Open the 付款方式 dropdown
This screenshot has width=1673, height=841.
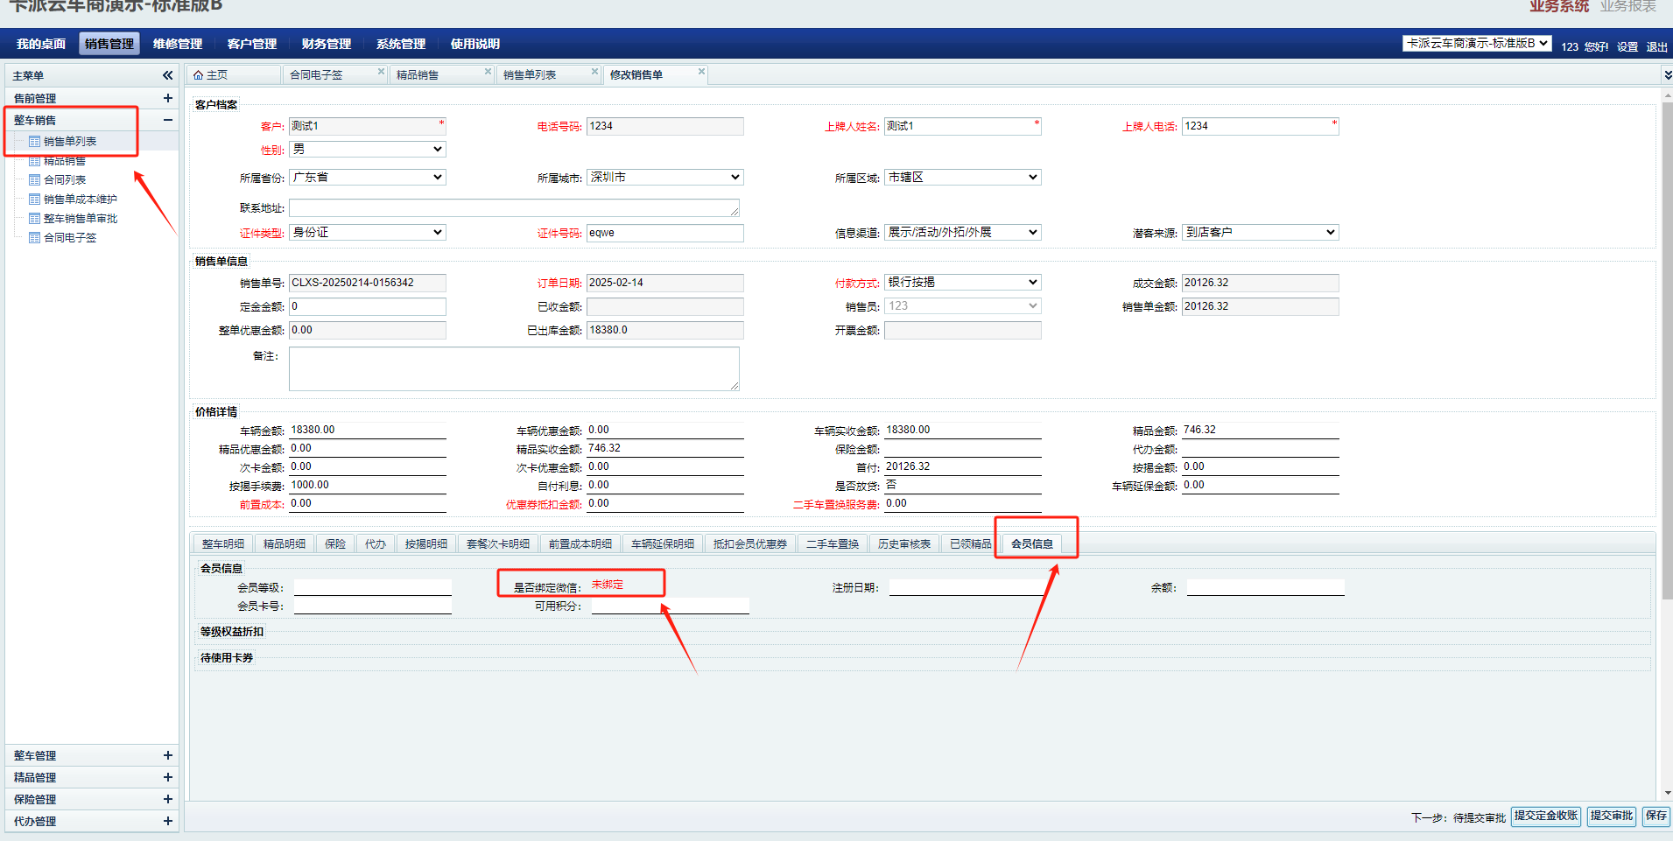[x=962, y=283]
